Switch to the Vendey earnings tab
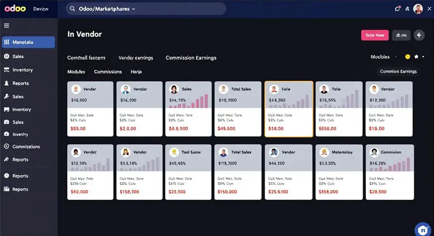This screenshot has height=236, width=434. (136, 58)
